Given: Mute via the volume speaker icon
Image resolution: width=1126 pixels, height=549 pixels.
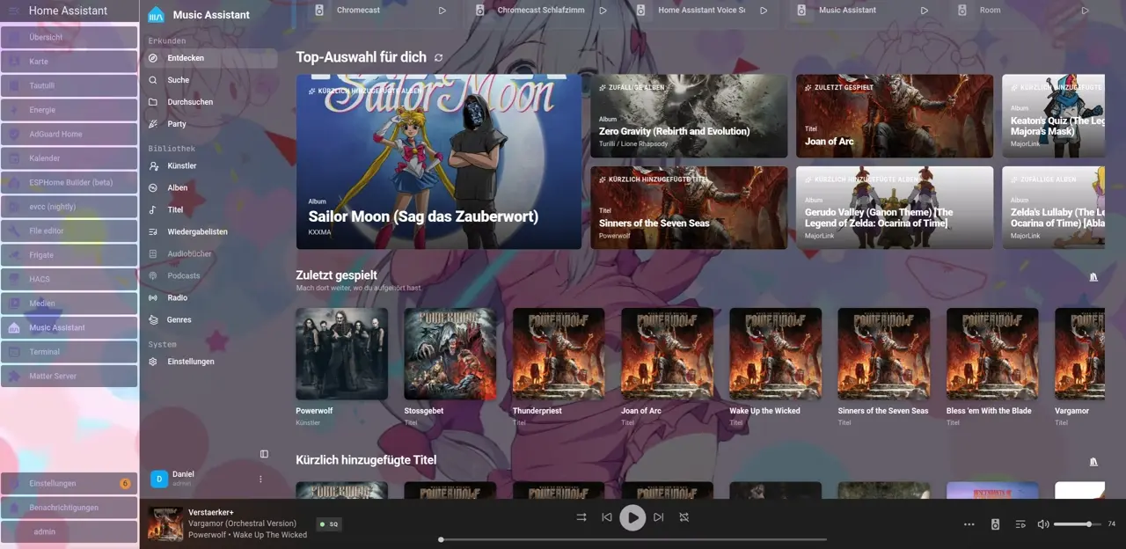Looking at the screenshot, I should (1043, 524).
